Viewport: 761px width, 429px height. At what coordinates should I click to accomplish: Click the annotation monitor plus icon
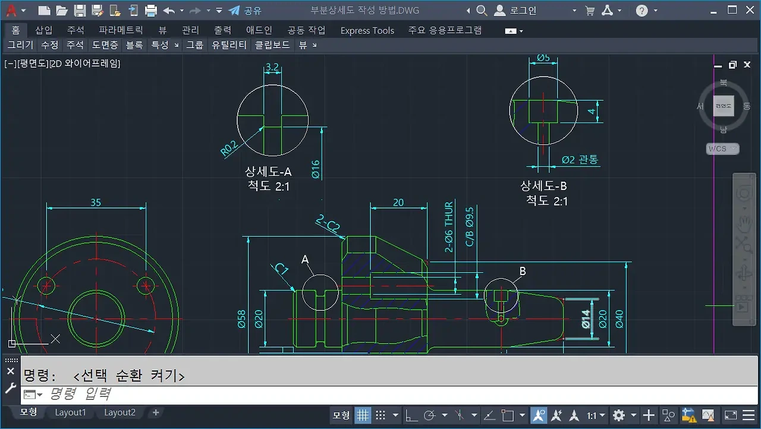tap(649, 415)
